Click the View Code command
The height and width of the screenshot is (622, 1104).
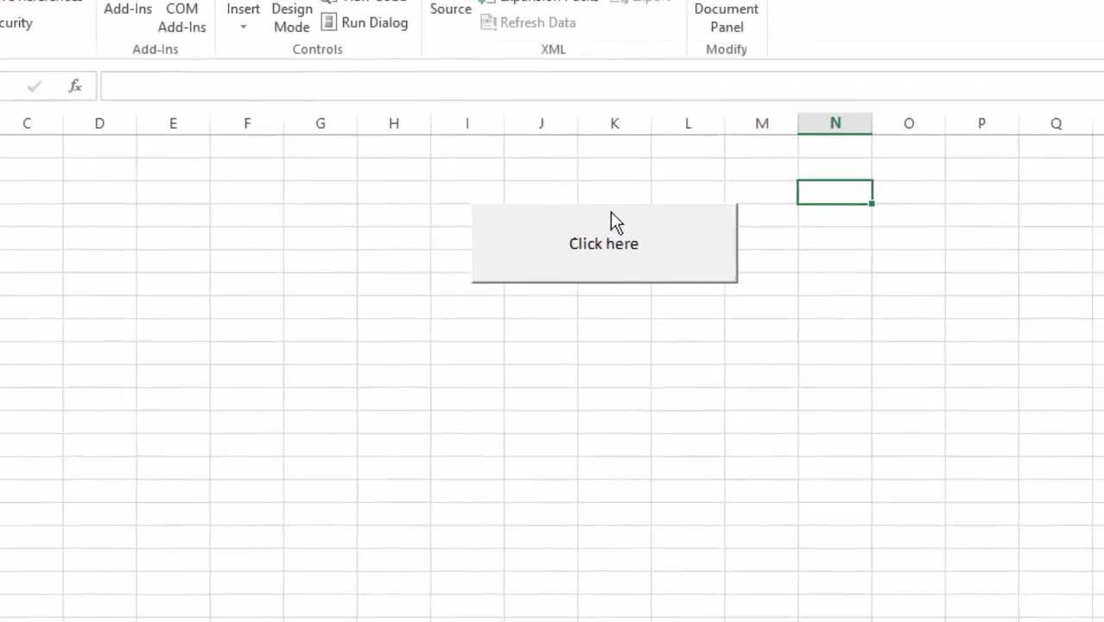pyautogui.click(x=363, y=2)
